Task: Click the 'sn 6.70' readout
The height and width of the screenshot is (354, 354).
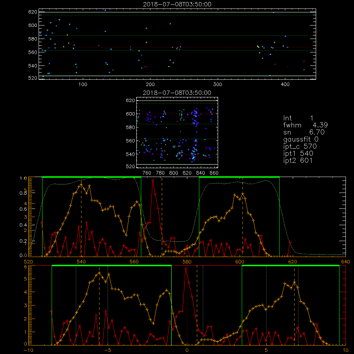Action: (304, 132)
